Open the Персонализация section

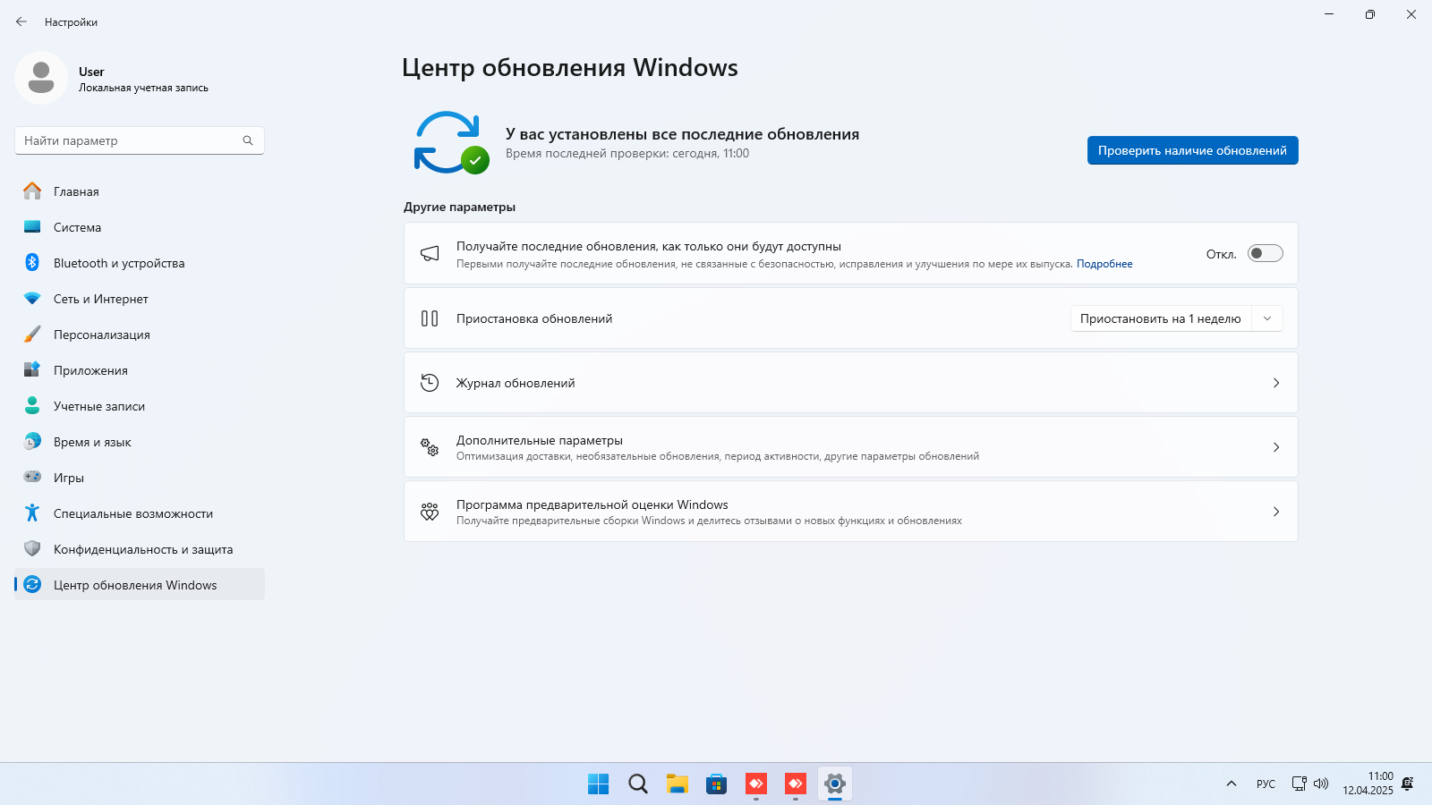pyautogui.click(x=140, y=335)
